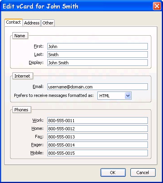Open the Other tab
The height and width of the screenshot is (183, 163).
48,23
